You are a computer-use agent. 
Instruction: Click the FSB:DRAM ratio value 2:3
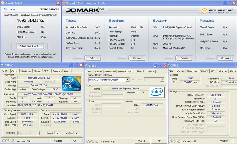tap(216, 99)
